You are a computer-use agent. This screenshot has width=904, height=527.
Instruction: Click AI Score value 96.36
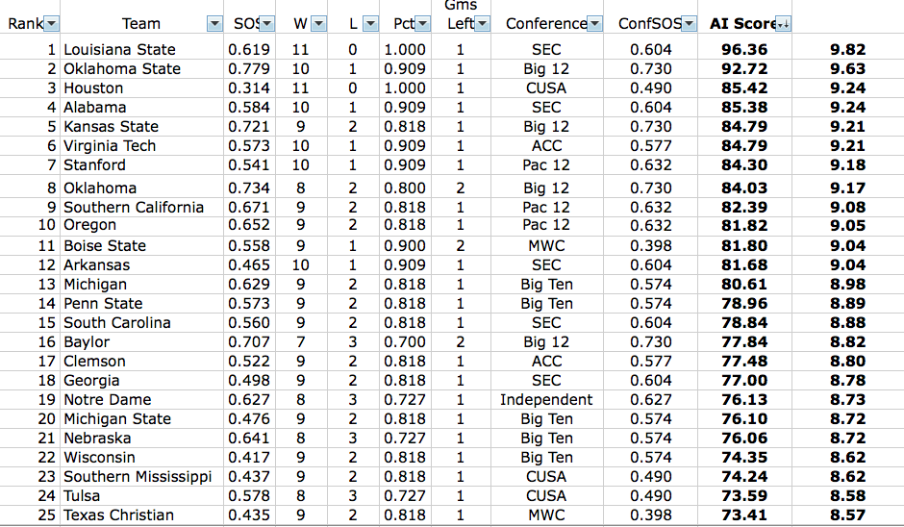[744, 50]
